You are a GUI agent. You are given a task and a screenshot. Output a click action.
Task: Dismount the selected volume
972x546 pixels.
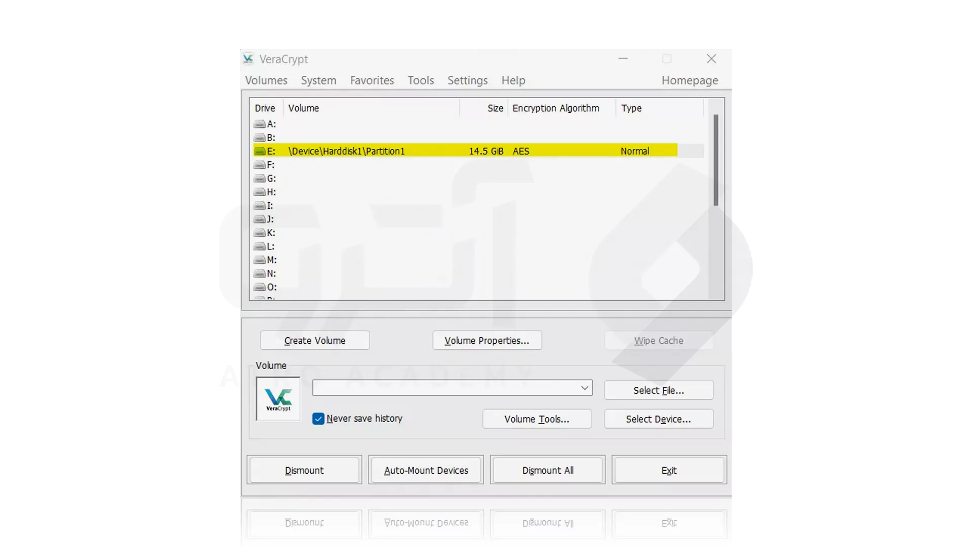(304, 470)
